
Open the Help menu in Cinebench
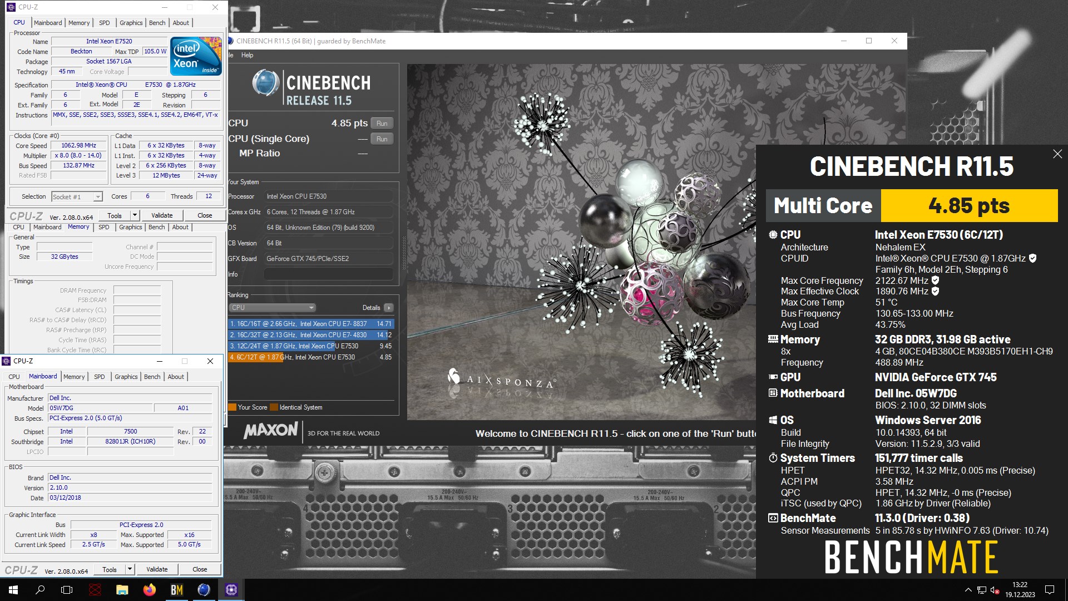pos(247,55)
